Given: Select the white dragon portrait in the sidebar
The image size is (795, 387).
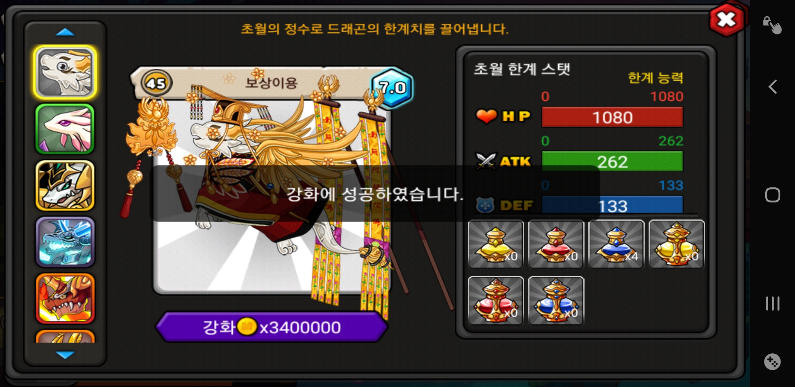Looking at the screenshot, I should pyautogui.click(x=65, y=72).
